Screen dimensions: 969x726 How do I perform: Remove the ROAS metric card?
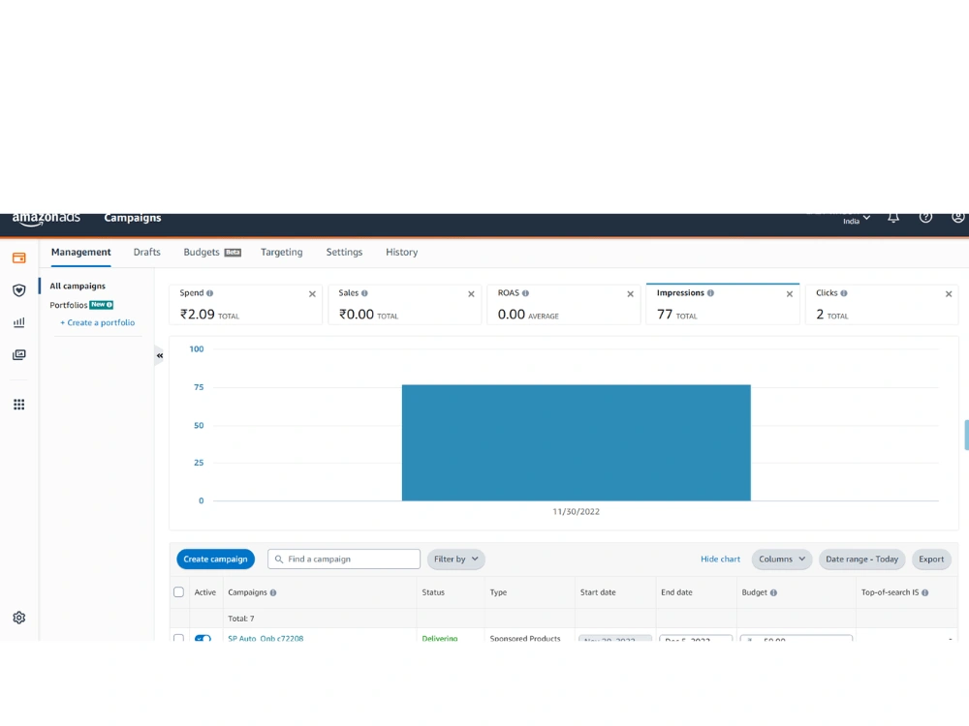pyautogui.click(x=631, y=294)
